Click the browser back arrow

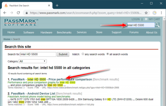(5, 13)
